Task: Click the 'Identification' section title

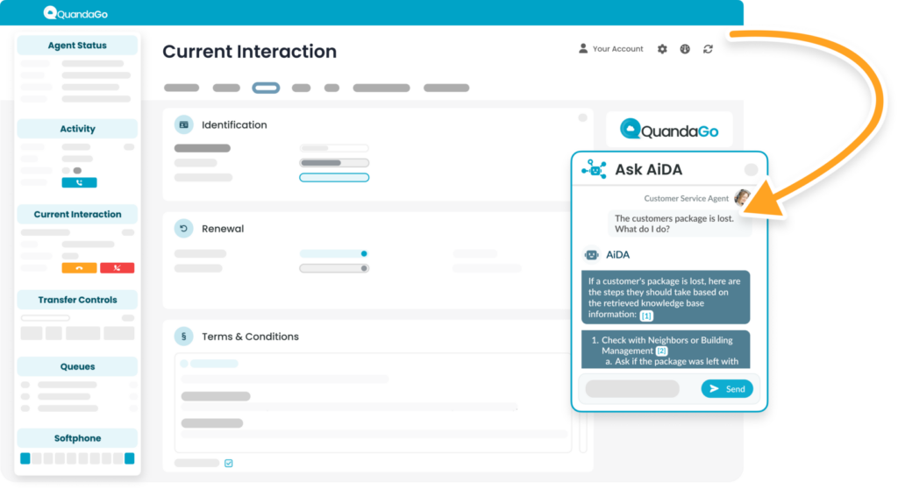Action: pos(234,124)
